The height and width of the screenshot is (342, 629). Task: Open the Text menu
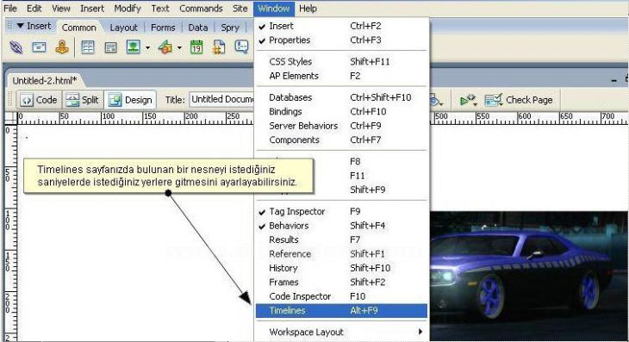[160, 9]
